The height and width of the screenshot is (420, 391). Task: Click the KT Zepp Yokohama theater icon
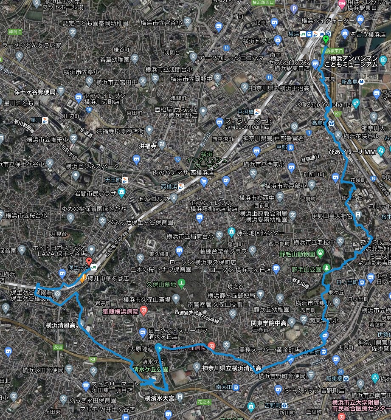point(356,103)
